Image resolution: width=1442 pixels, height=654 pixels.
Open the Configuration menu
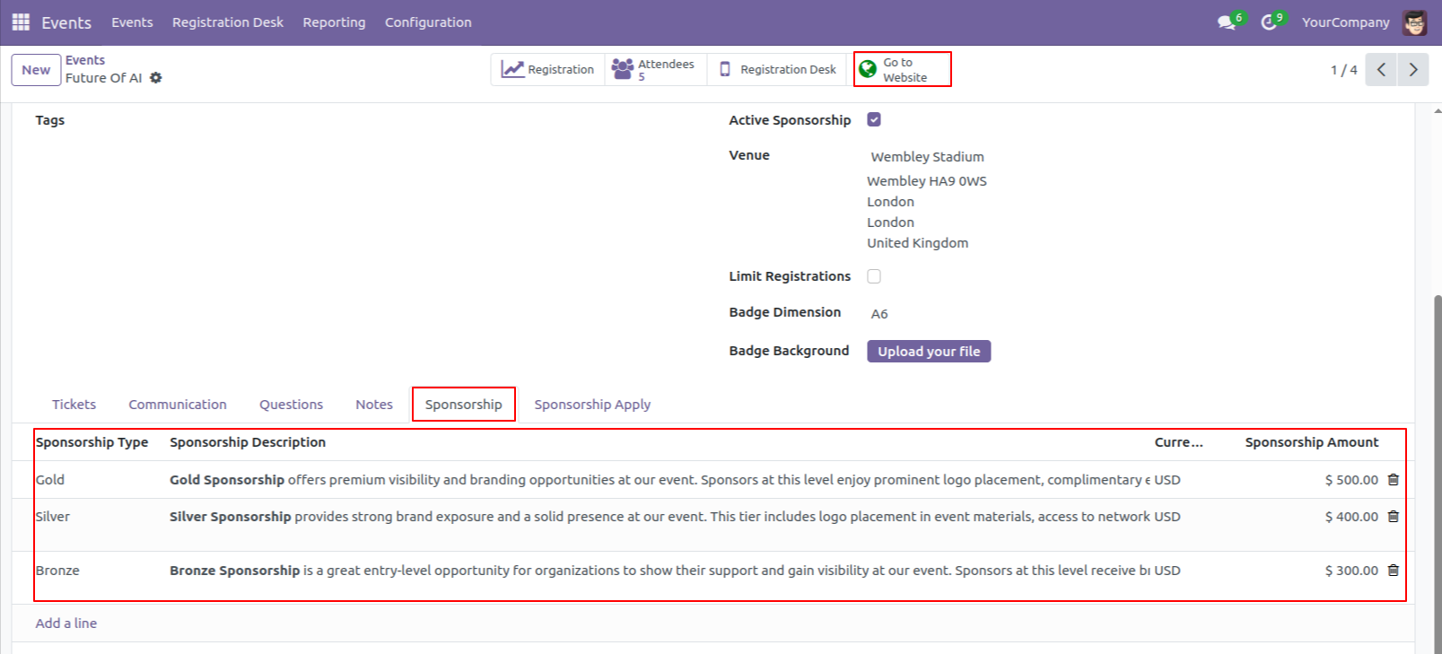[428, 22]
